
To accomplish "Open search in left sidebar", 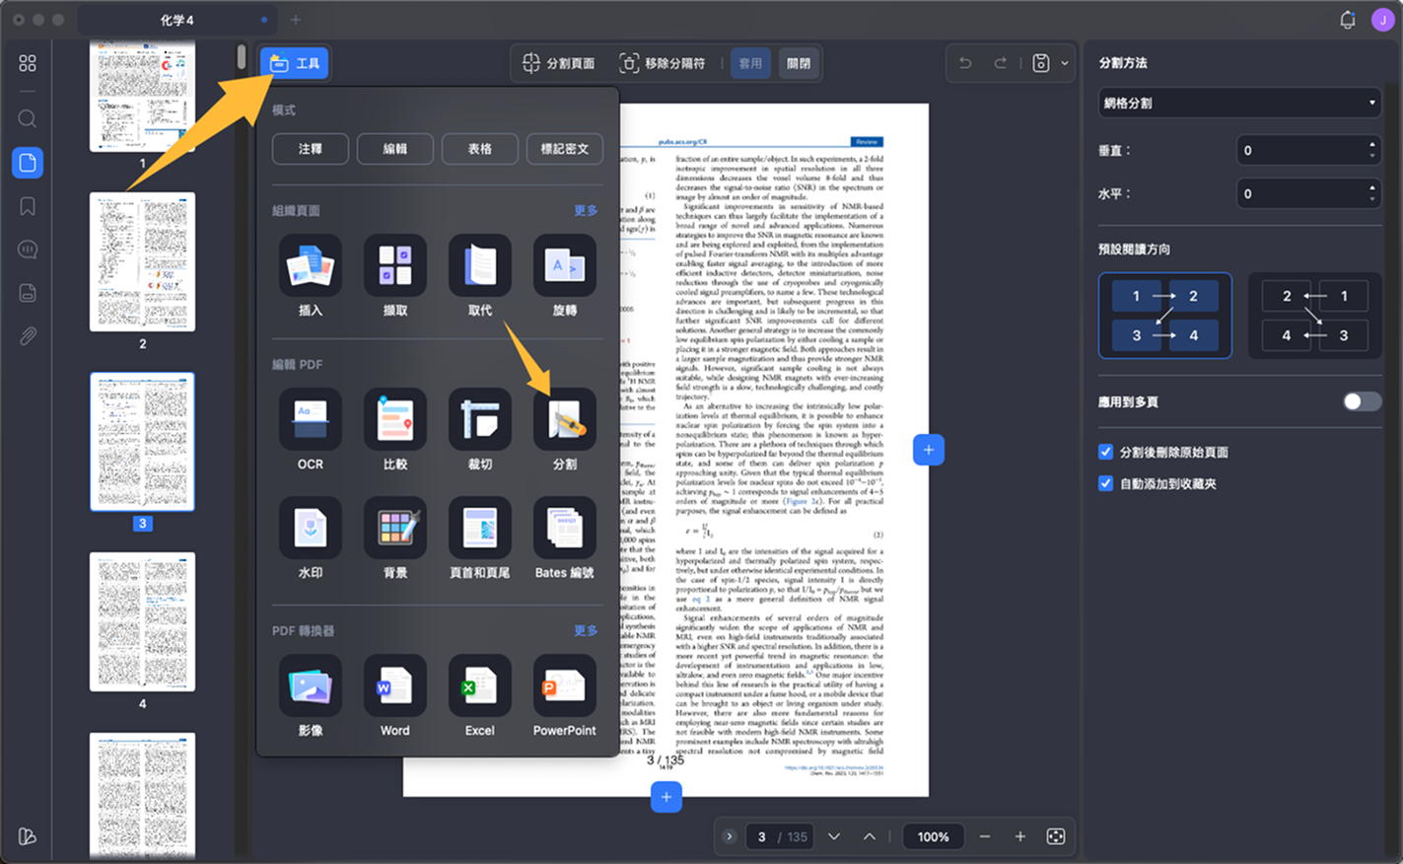I will click(28, 119).
